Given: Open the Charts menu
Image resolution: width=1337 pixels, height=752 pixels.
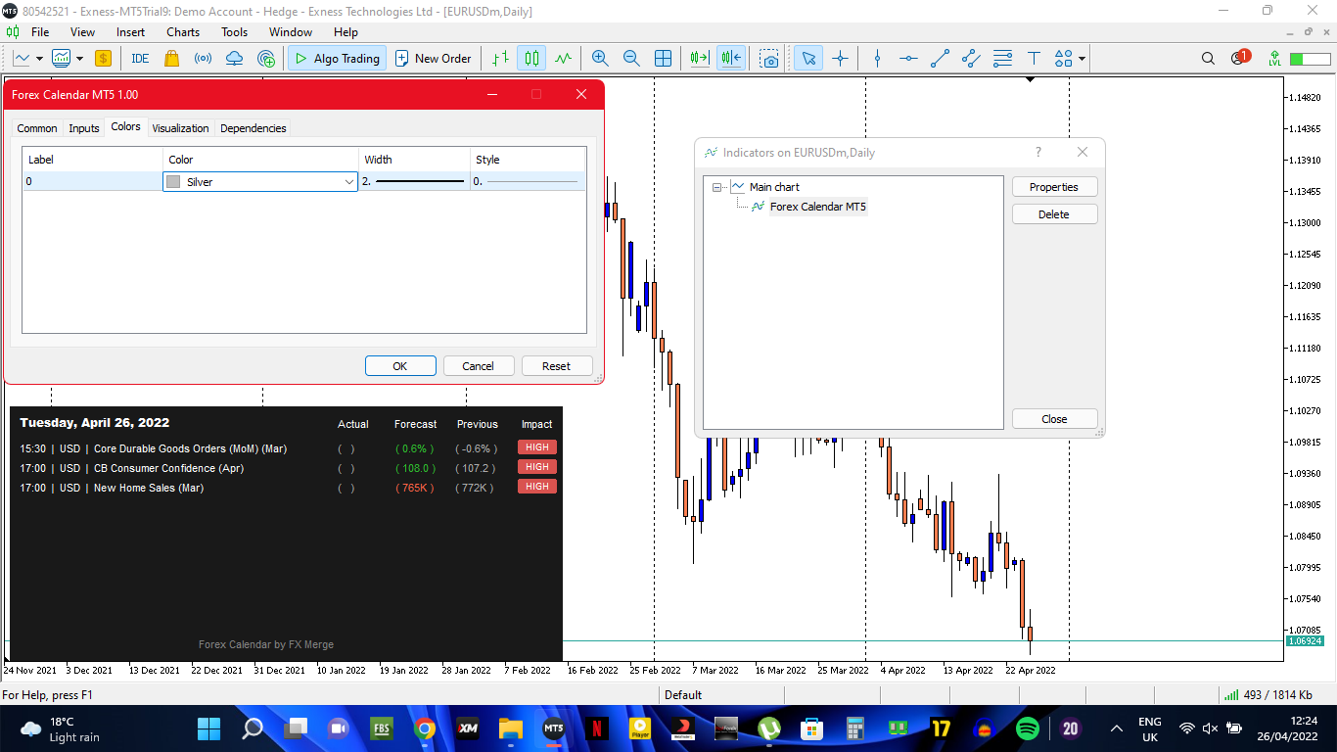Looking at the screenshot, I should (x=183, y=32).
